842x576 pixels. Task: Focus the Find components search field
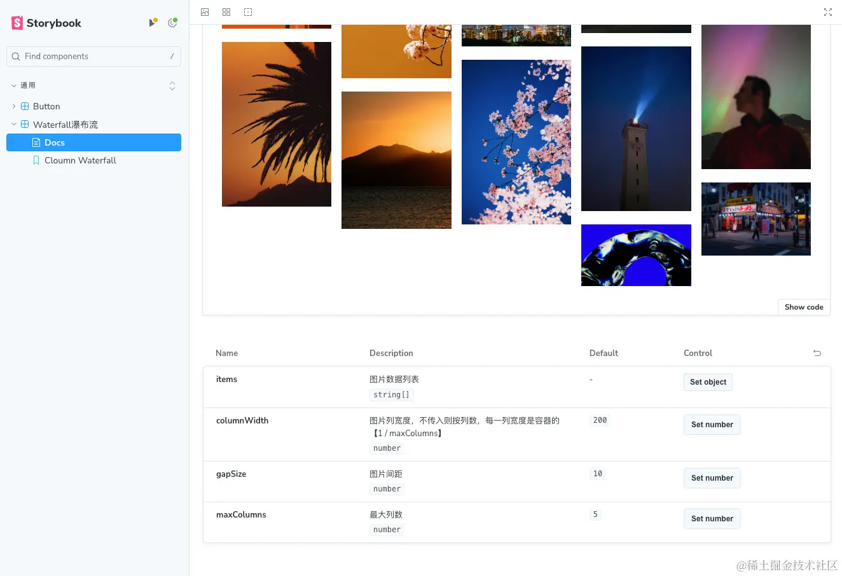(93, 57)
